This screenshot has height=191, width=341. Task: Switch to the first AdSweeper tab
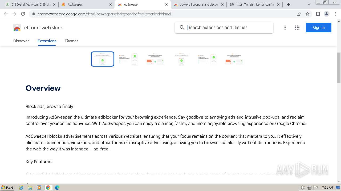coord(87,5)
